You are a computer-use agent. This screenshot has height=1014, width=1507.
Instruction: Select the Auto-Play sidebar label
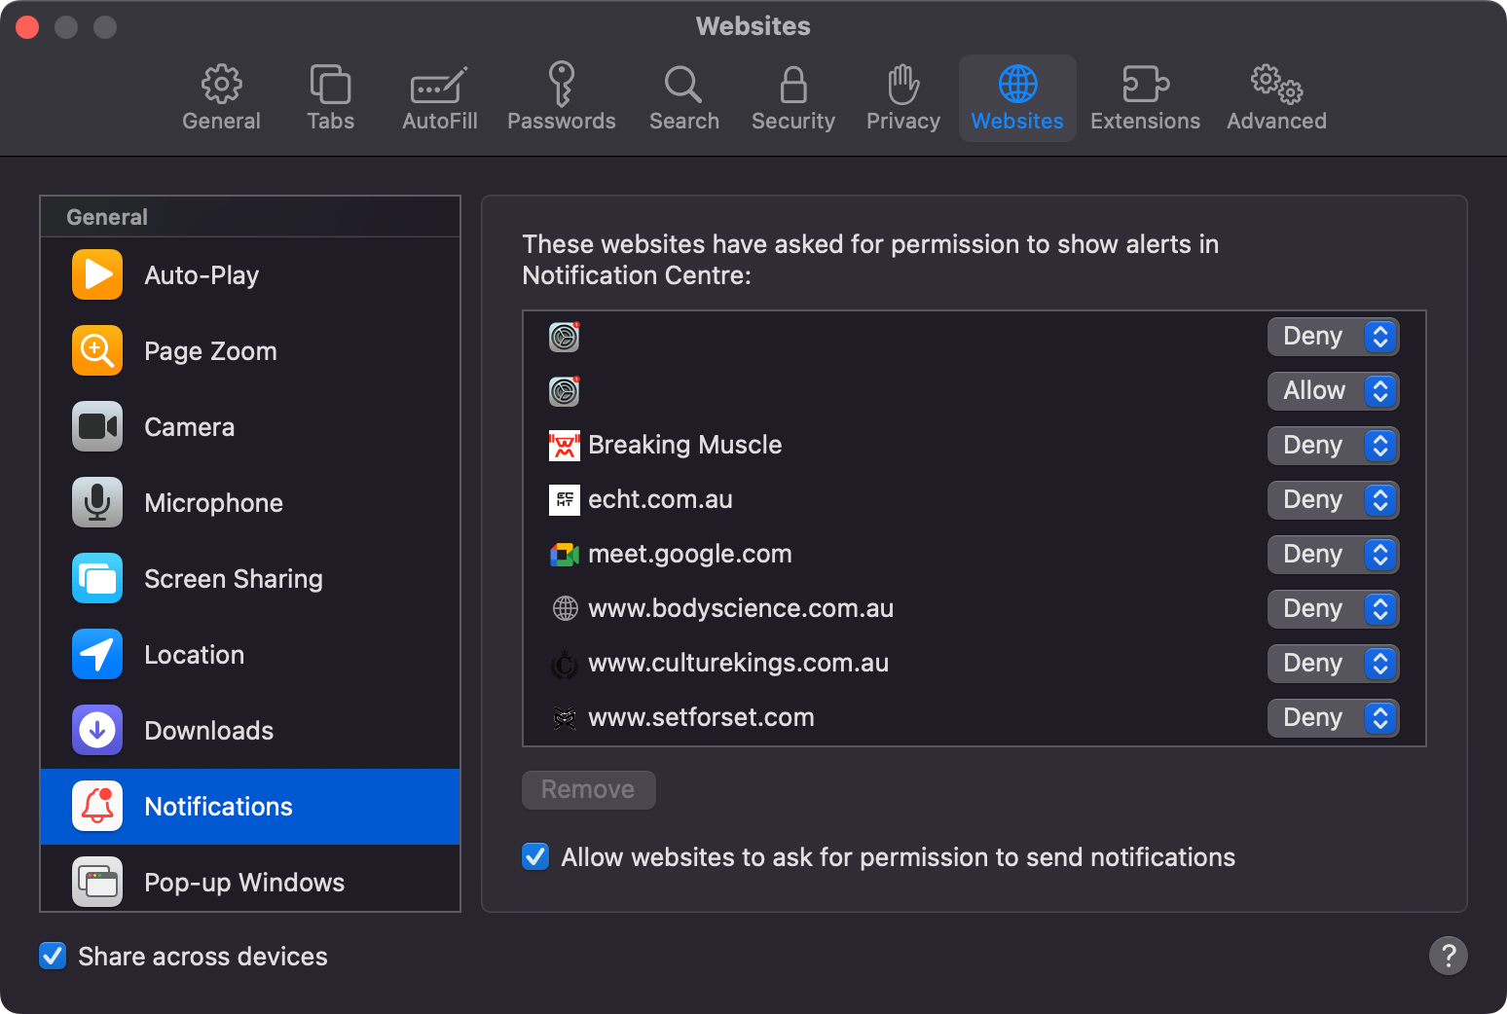point(202,275)
